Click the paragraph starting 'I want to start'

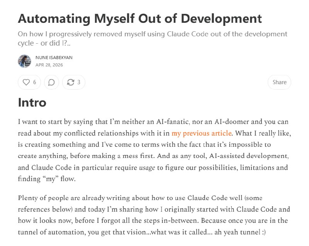(154, 150)
